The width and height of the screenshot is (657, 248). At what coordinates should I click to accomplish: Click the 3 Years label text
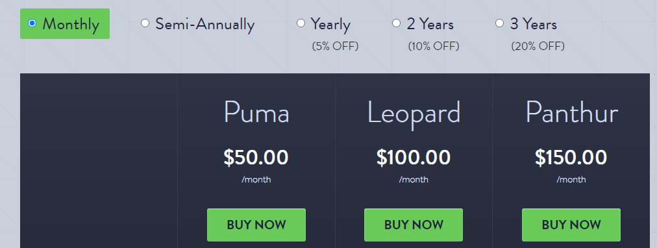coord(534,24)
